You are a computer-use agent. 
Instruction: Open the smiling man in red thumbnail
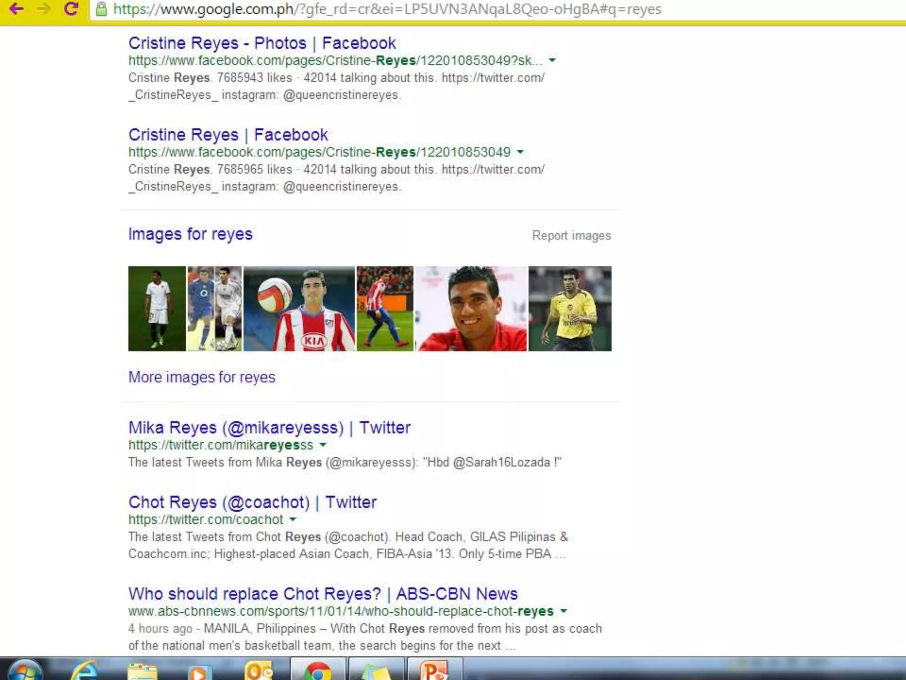click(471, 309)
